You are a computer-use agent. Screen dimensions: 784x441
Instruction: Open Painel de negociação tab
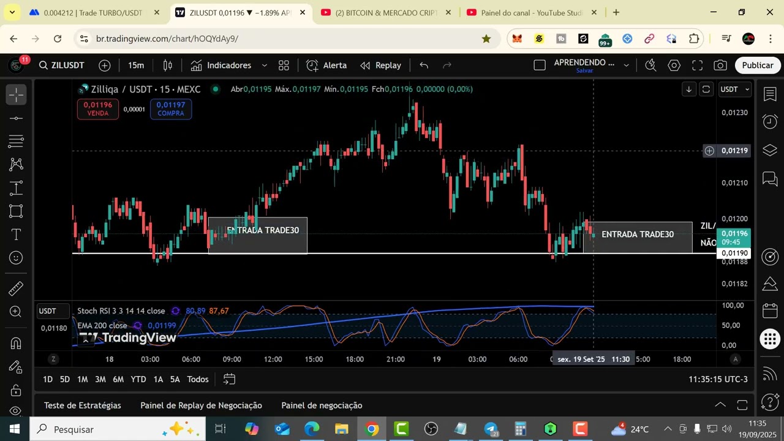click(322, 405)
